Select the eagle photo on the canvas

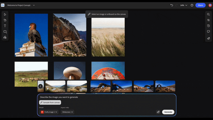pos(31,35)
